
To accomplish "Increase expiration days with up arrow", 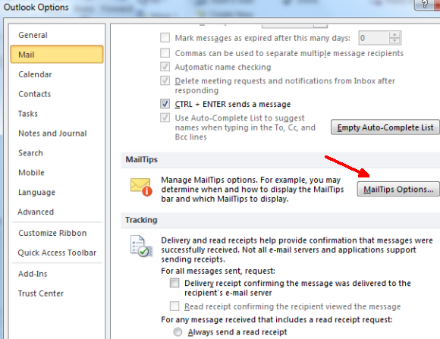I will [394, 35].
